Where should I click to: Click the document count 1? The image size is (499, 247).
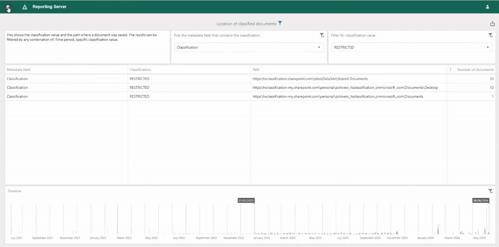[x=493, y=96]
